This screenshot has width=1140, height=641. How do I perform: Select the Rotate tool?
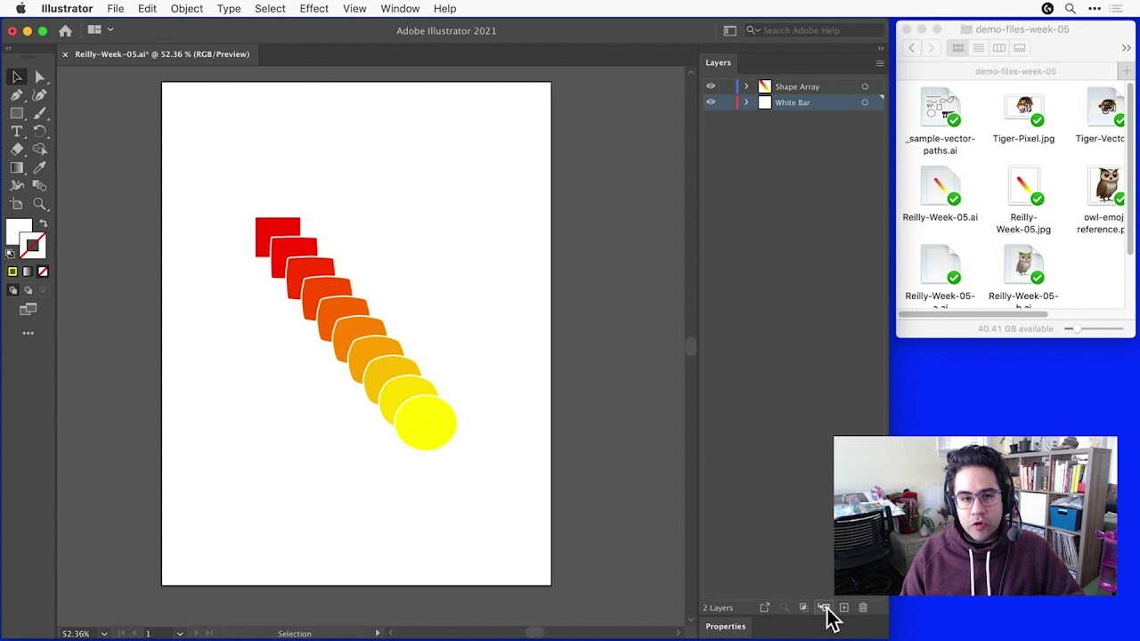(x=40, y=132)
